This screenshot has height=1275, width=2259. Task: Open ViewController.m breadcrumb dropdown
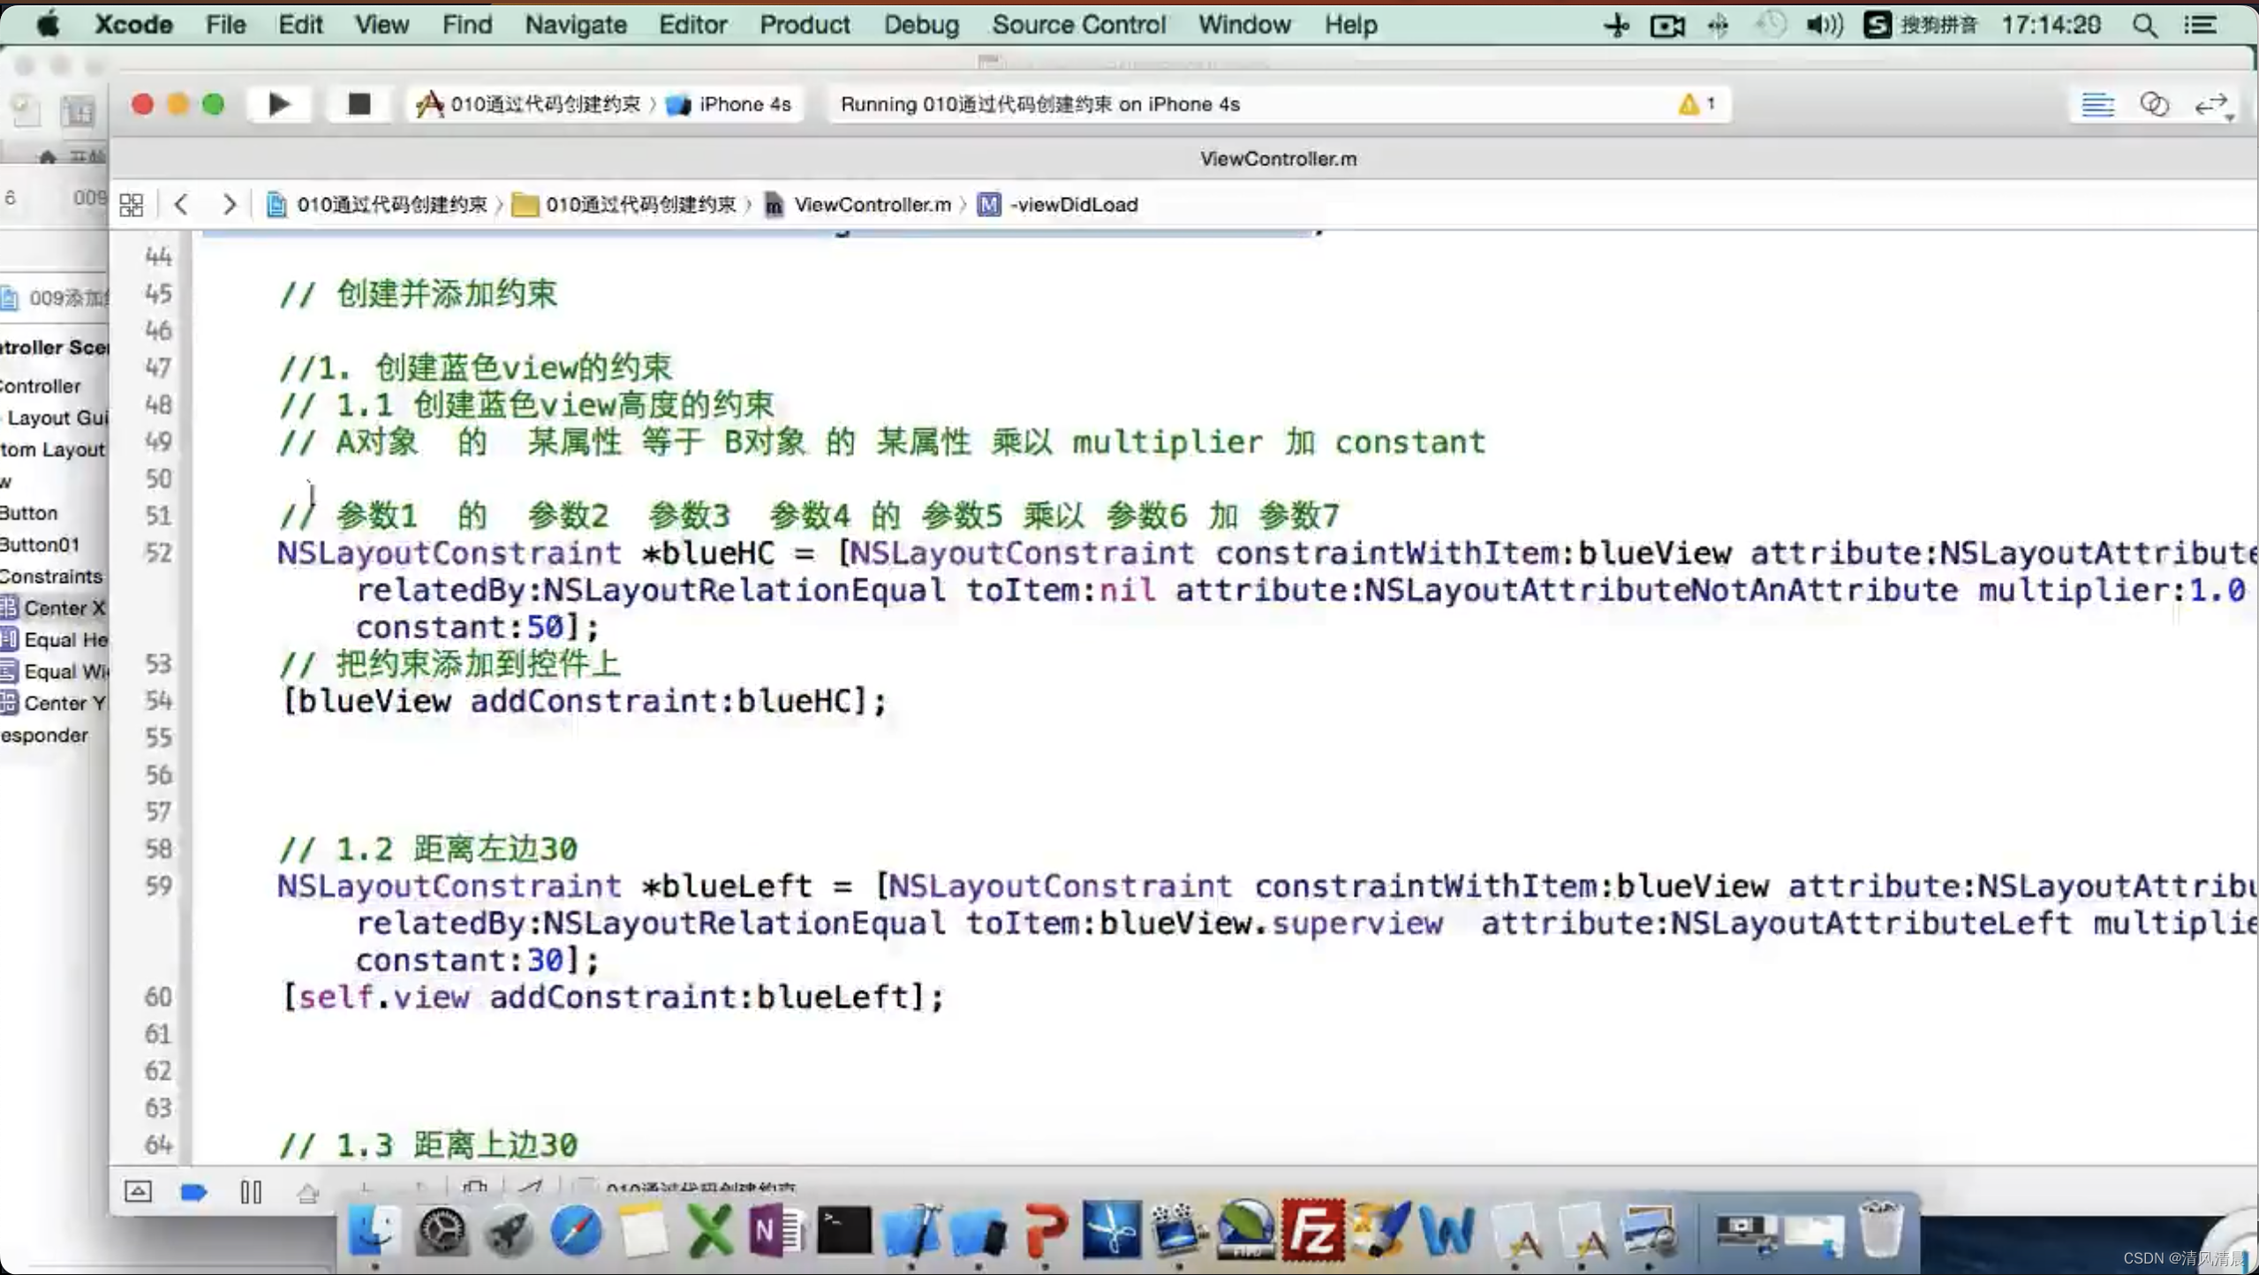(x=872, y=205)
